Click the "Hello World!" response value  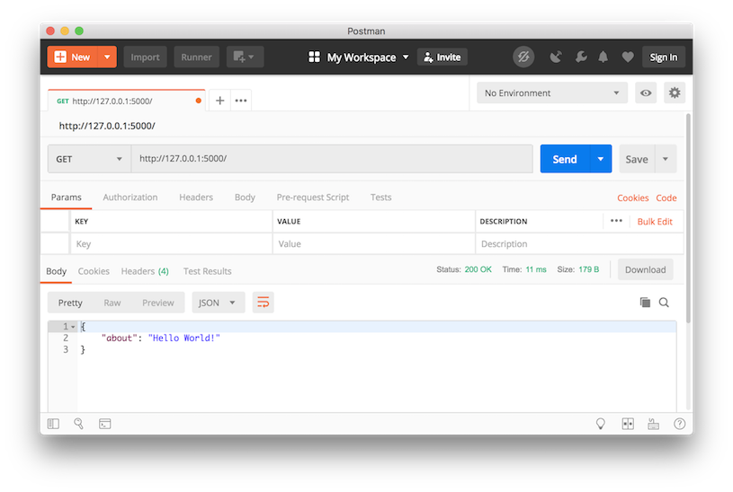click(183, 338)
